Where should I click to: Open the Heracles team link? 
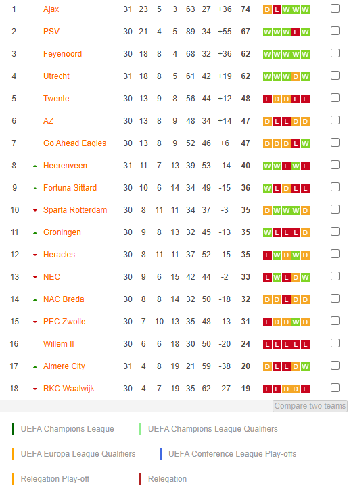tap(59, 255)
